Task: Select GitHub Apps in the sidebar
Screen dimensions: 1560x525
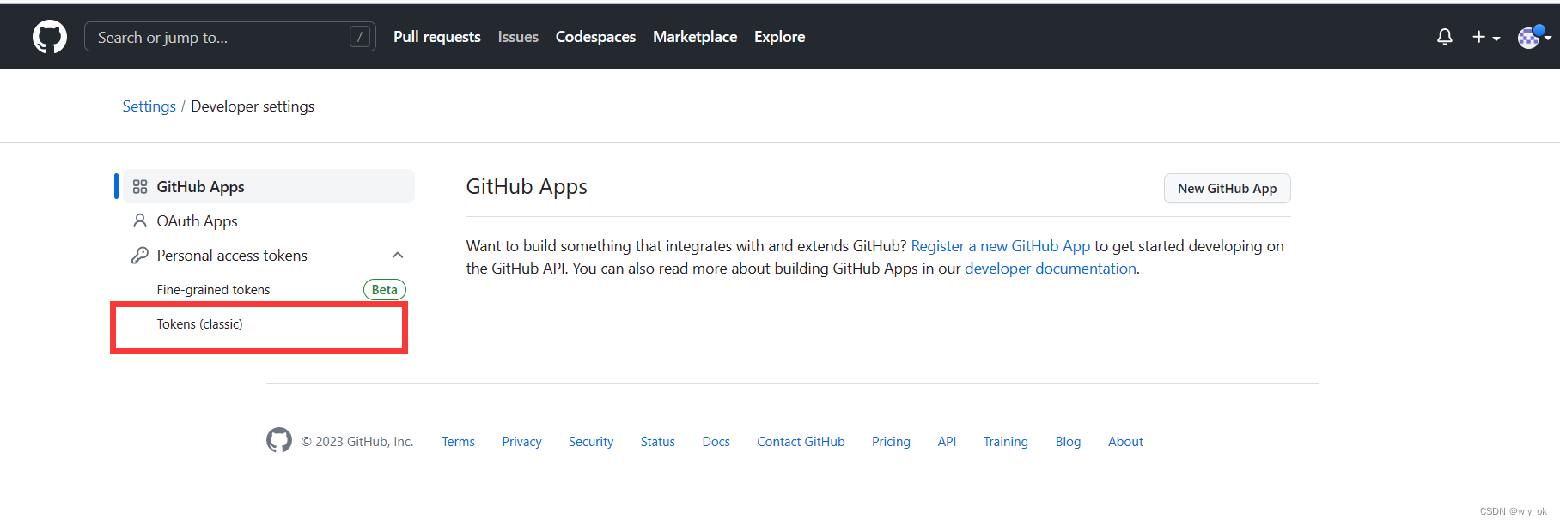Action: [x=269, y=186]
